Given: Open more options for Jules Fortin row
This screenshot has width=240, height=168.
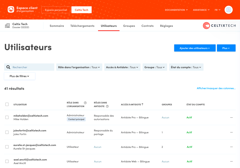Looking at the screenshot, I should click(231, 132).
